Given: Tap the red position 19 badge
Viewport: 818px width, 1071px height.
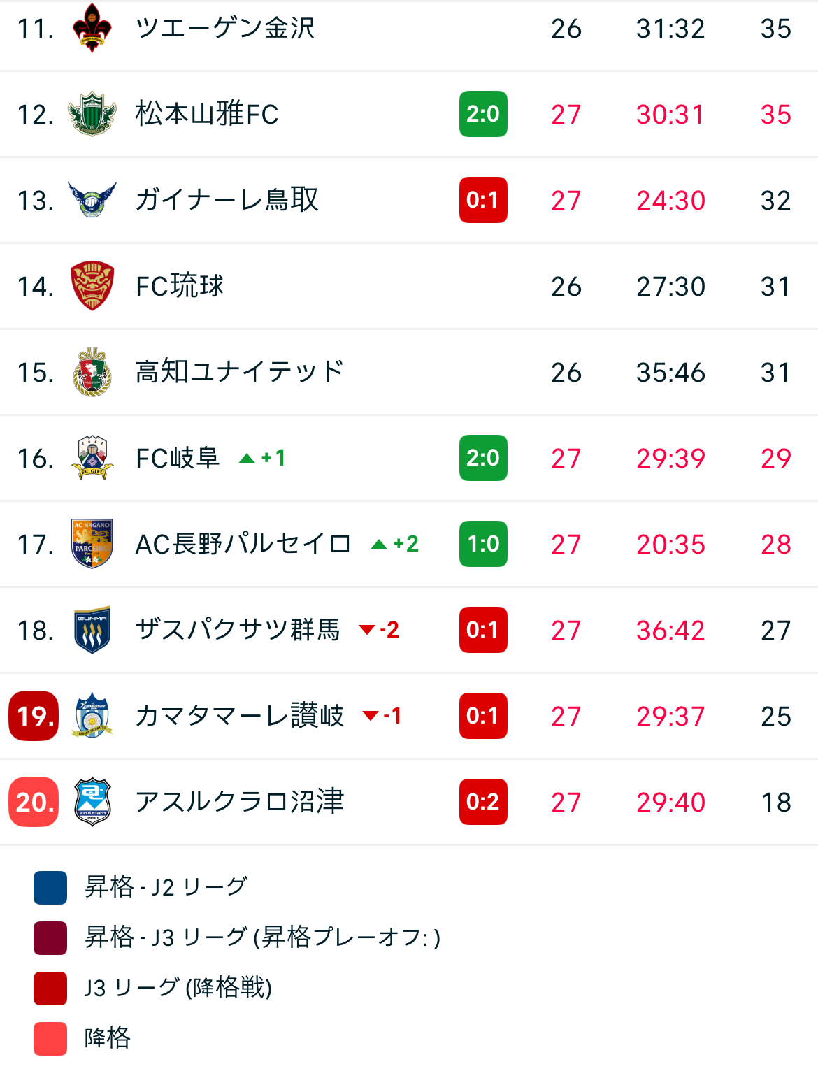Looking at the screenshot, I should (x=34, y=716).
